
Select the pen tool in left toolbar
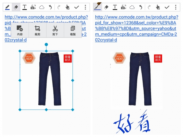(x=7, y=7)
